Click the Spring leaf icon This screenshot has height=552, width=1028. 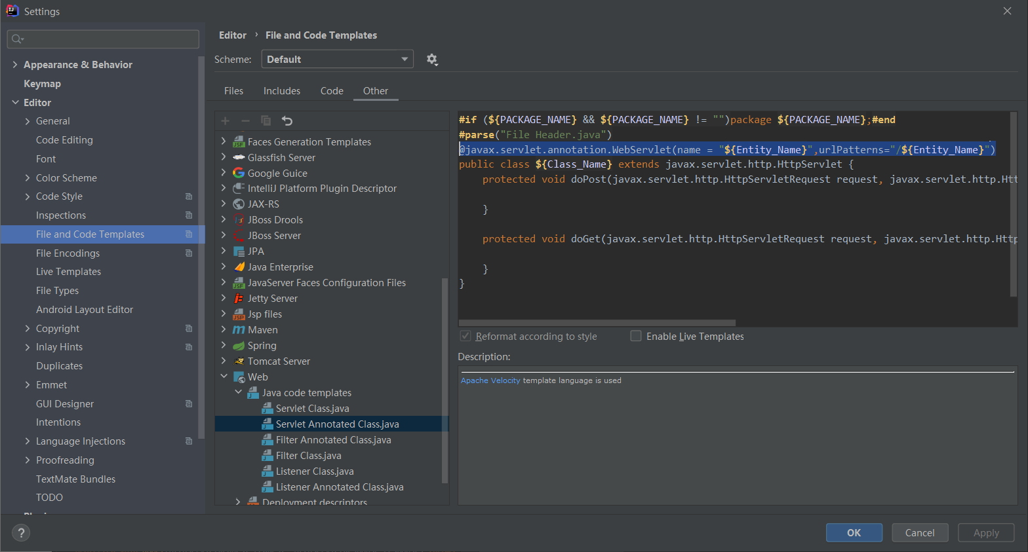(239, 346)
